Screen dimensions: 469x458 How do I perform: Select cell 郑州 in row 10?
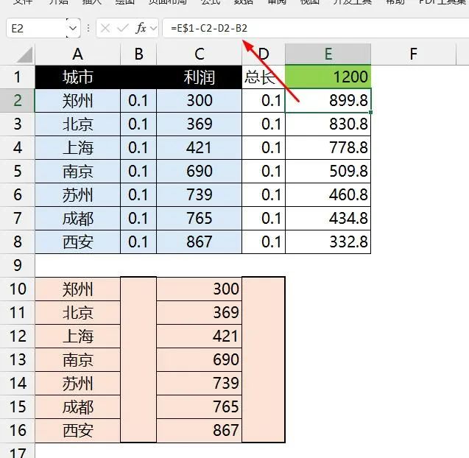pyautogui.click(x=78, y=289)
